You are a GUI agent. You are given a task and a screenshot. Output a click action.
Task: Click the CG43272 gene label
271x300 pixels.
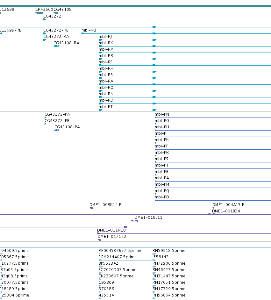(x=52, y=16)
